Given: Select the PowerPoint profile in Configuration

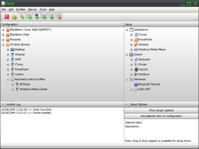Looking at the screenshot, I should [x=22, y=70].
